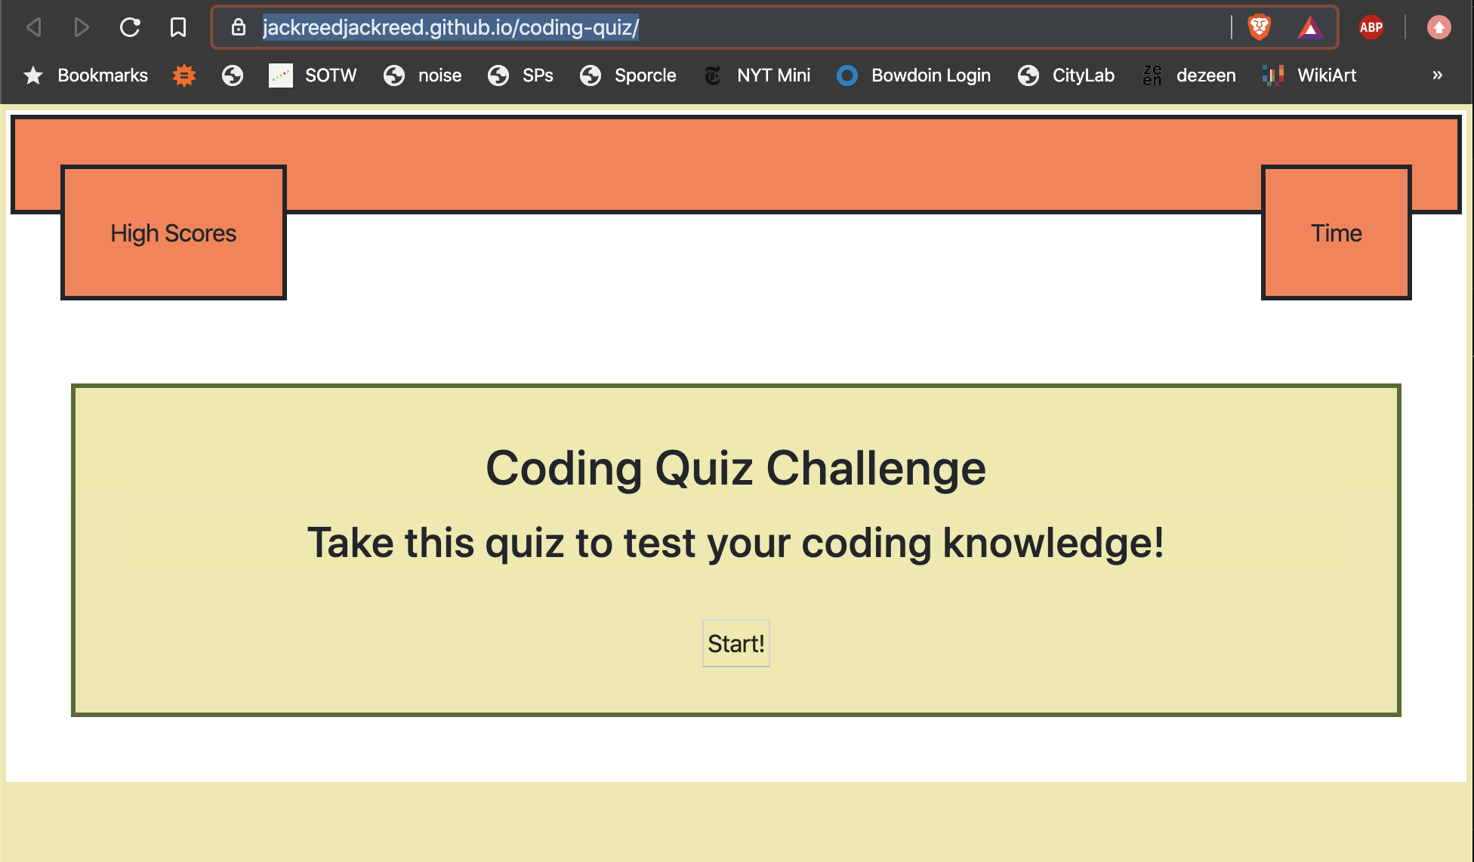
Task: Click the orange header background area
Action: [x=737, y=165]
